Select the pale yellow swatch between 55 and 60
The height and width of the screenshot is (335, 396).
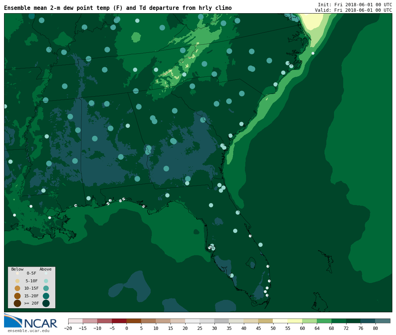(x=295, y=321)
